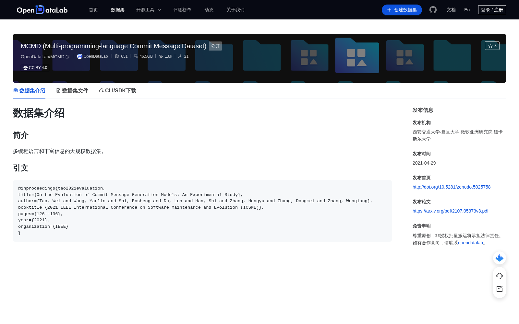Switch to the 数据集文件 tab
Screen dimensions: 519x324
pyautogui.click(x=72, y=91)
